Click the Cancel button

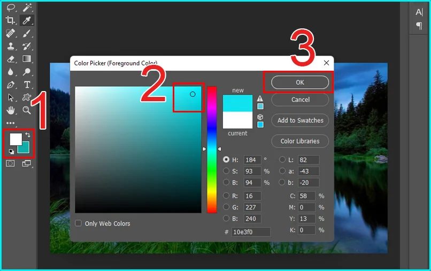(300, 100)
